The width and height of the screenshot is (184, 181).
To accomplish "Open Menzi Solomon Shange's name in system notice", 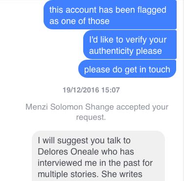I will pyautogui.click(x=69, y=107).
